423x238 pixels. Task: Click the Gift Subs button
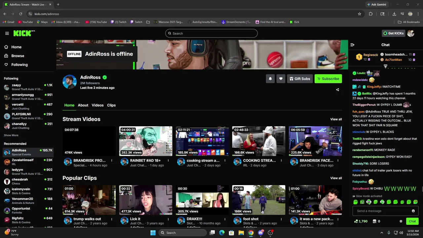click(300, 79)
